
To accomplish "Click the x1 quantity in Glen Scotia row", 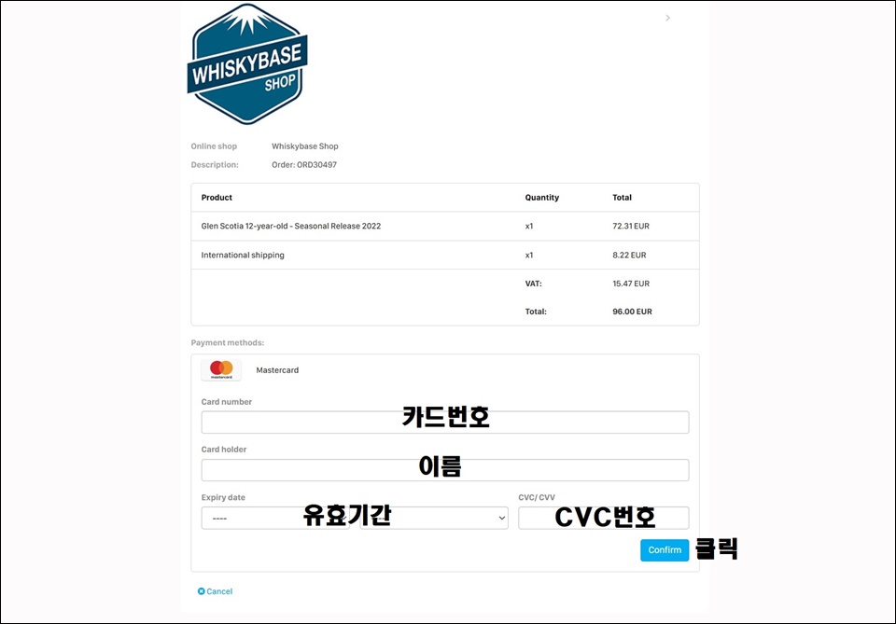I will [x=529, y=226].
